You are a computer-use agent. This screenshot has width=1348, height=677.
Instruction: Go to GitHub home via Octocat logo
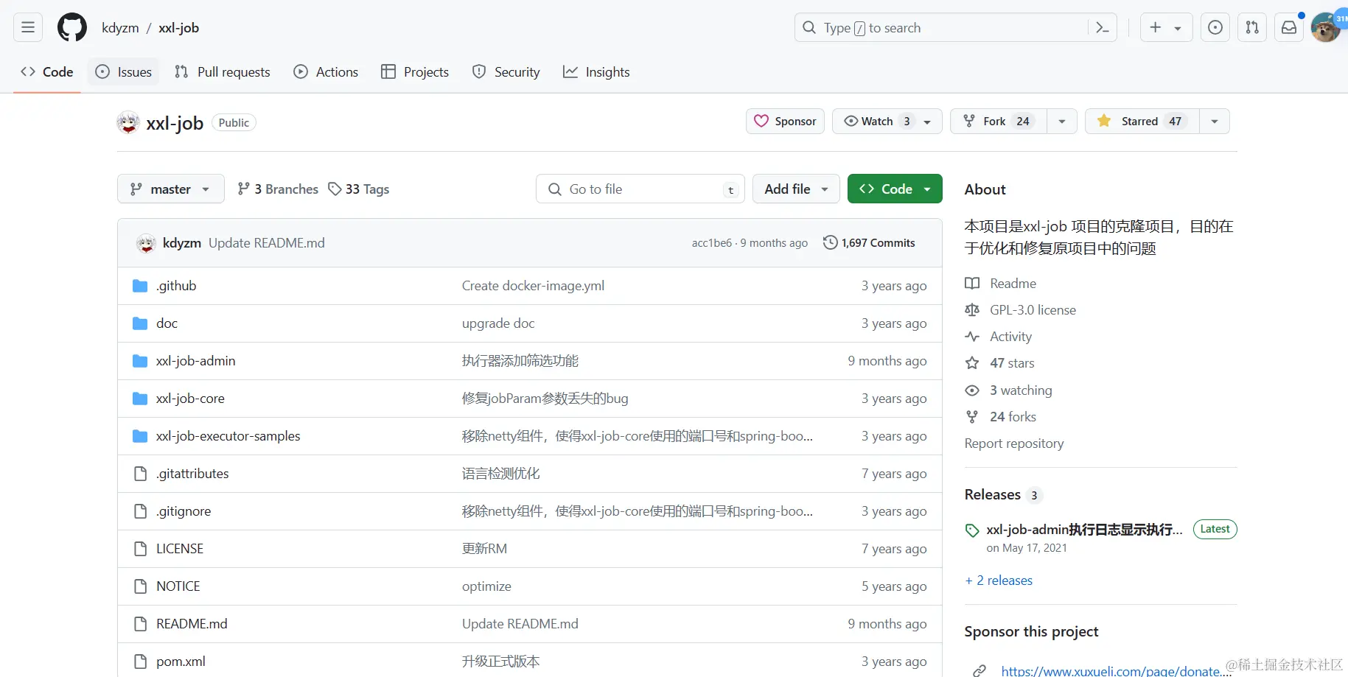(x=72, y=28)
